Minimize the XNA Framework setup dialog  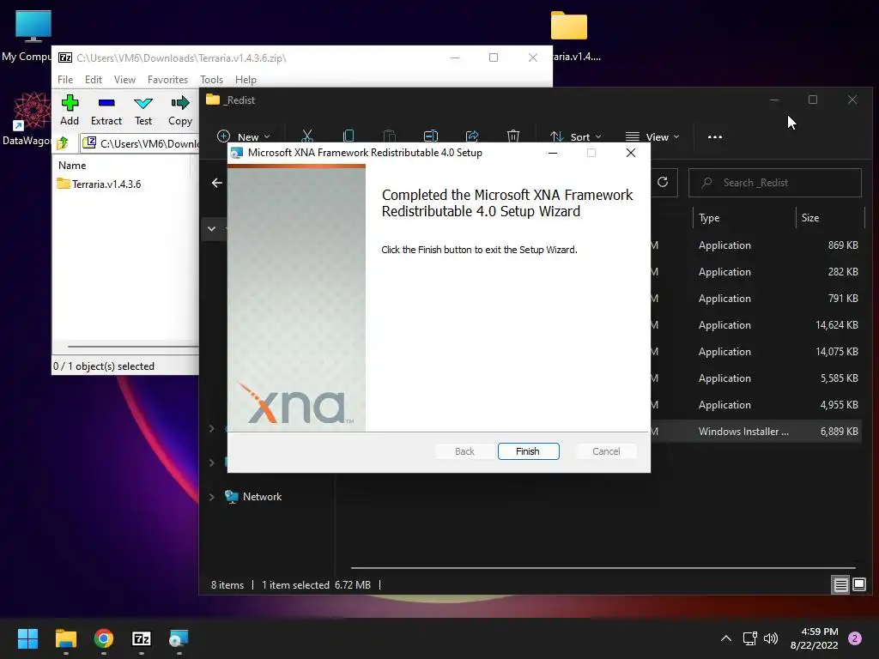(x=553, y=153)
